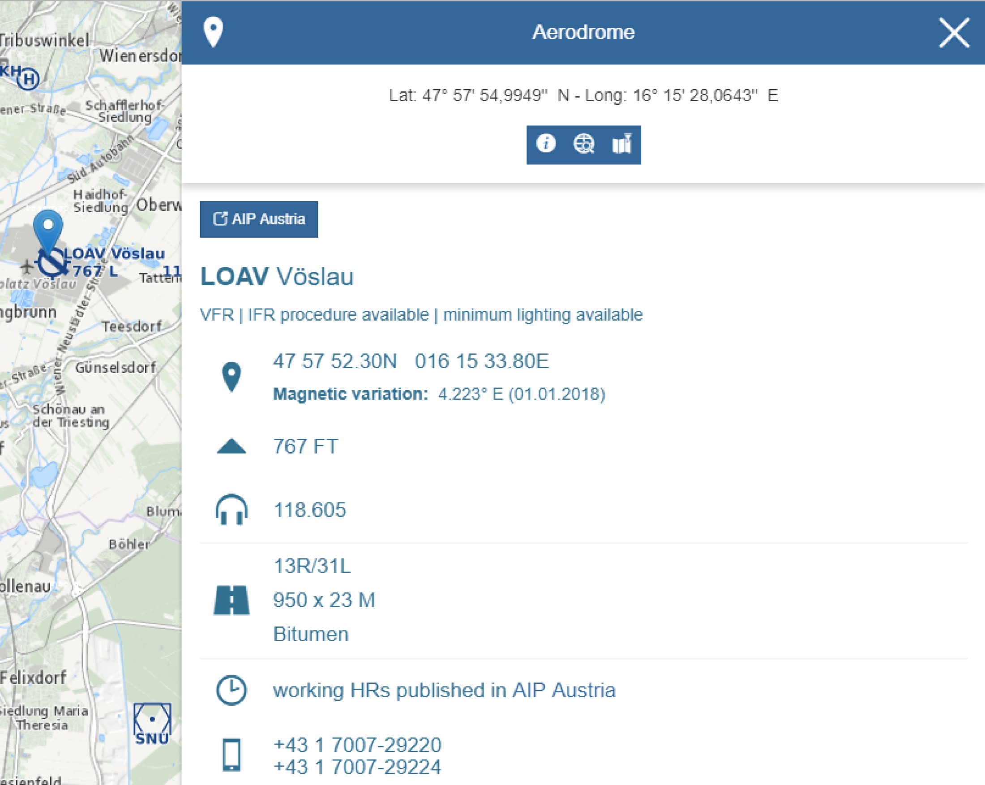Click the working HRs published text

click(x=444, y=690)
